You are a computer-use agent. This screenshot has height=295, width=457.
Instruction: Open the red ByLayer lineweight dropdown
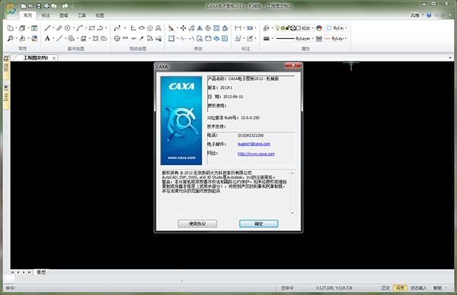(x=336, y=39)
